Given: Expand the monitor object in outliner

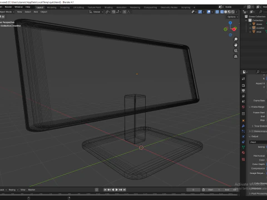Looking at the screenshot, I should click(x=250, y=28).
